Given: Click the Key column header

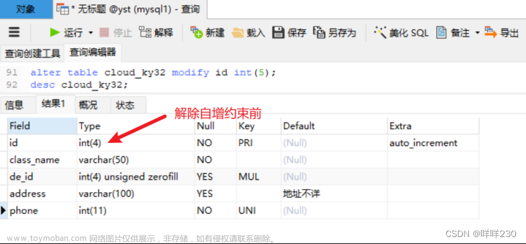Looking at the screenshot, I should tap(259, 126).
